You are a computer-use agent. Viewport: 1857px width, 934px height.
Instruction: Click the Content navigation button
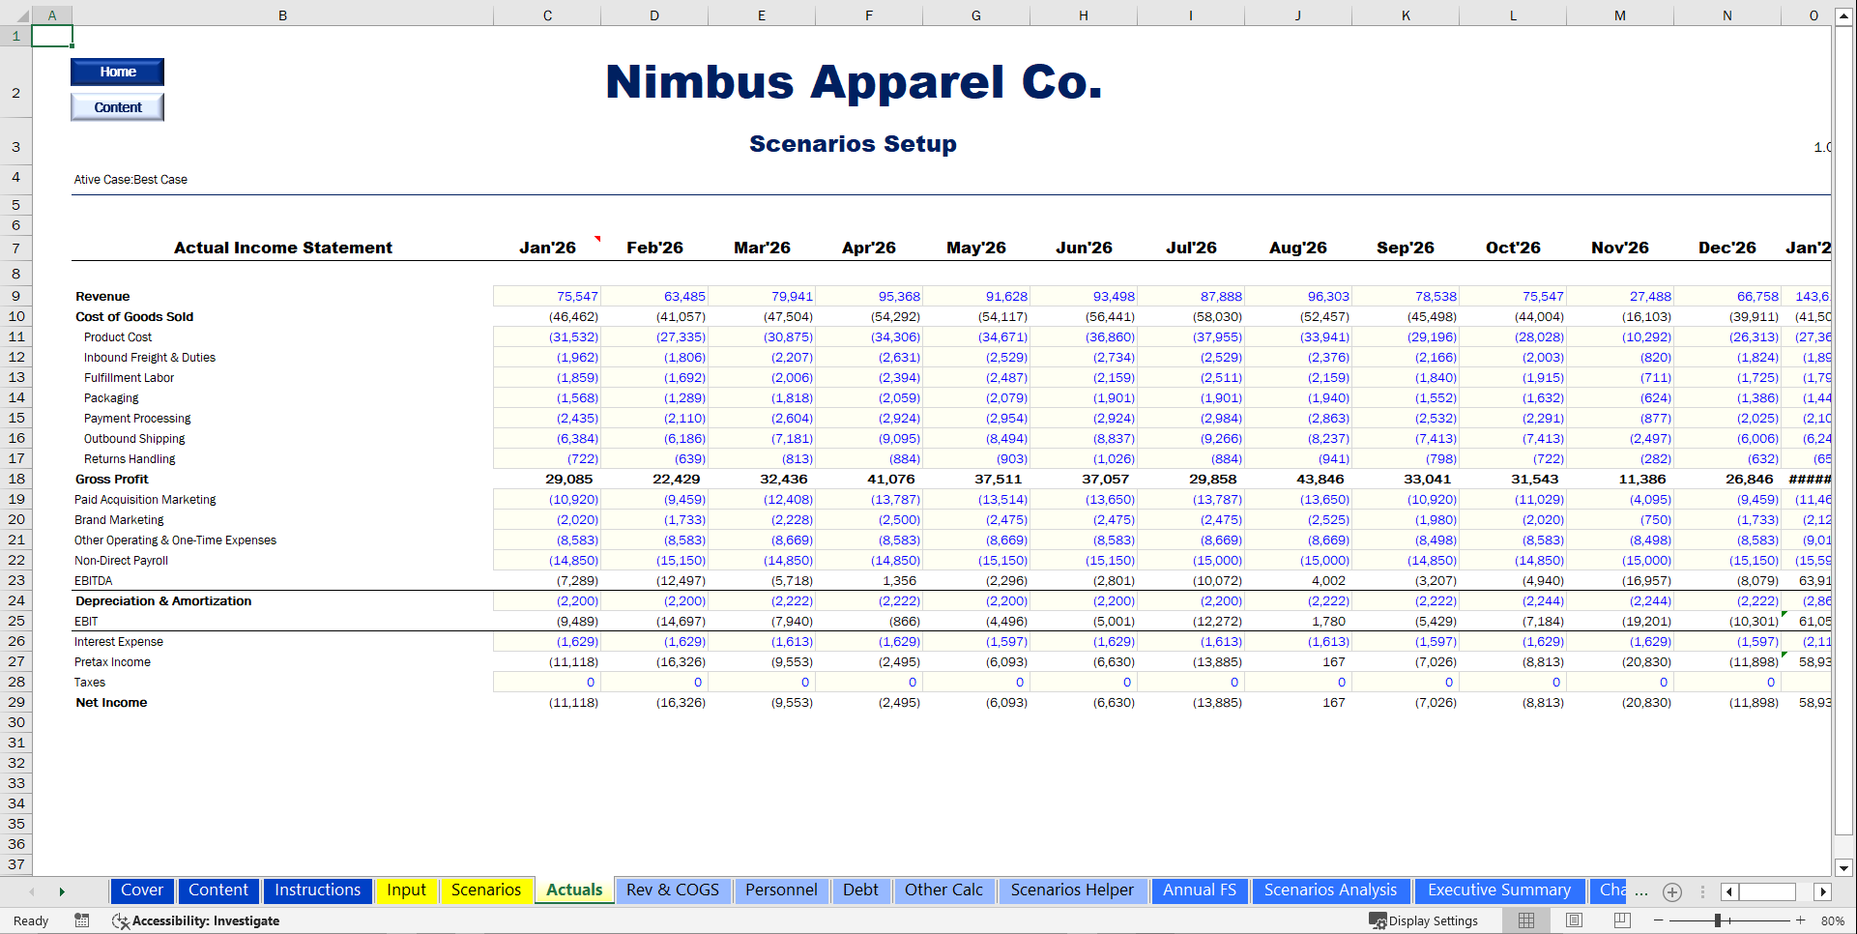tap(116, 106)
